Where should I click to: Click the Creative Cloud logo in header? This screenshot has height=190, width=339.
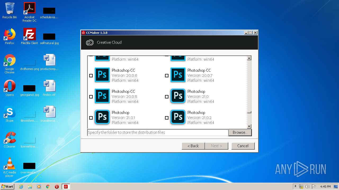pyautogui.click(x=90, y=42)
